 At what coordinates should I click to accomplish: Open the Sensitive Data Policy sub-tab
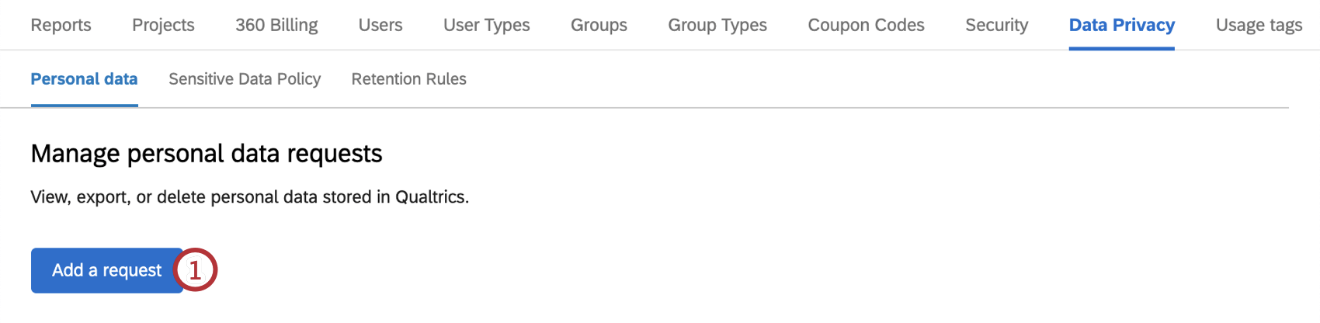(245, 79)
